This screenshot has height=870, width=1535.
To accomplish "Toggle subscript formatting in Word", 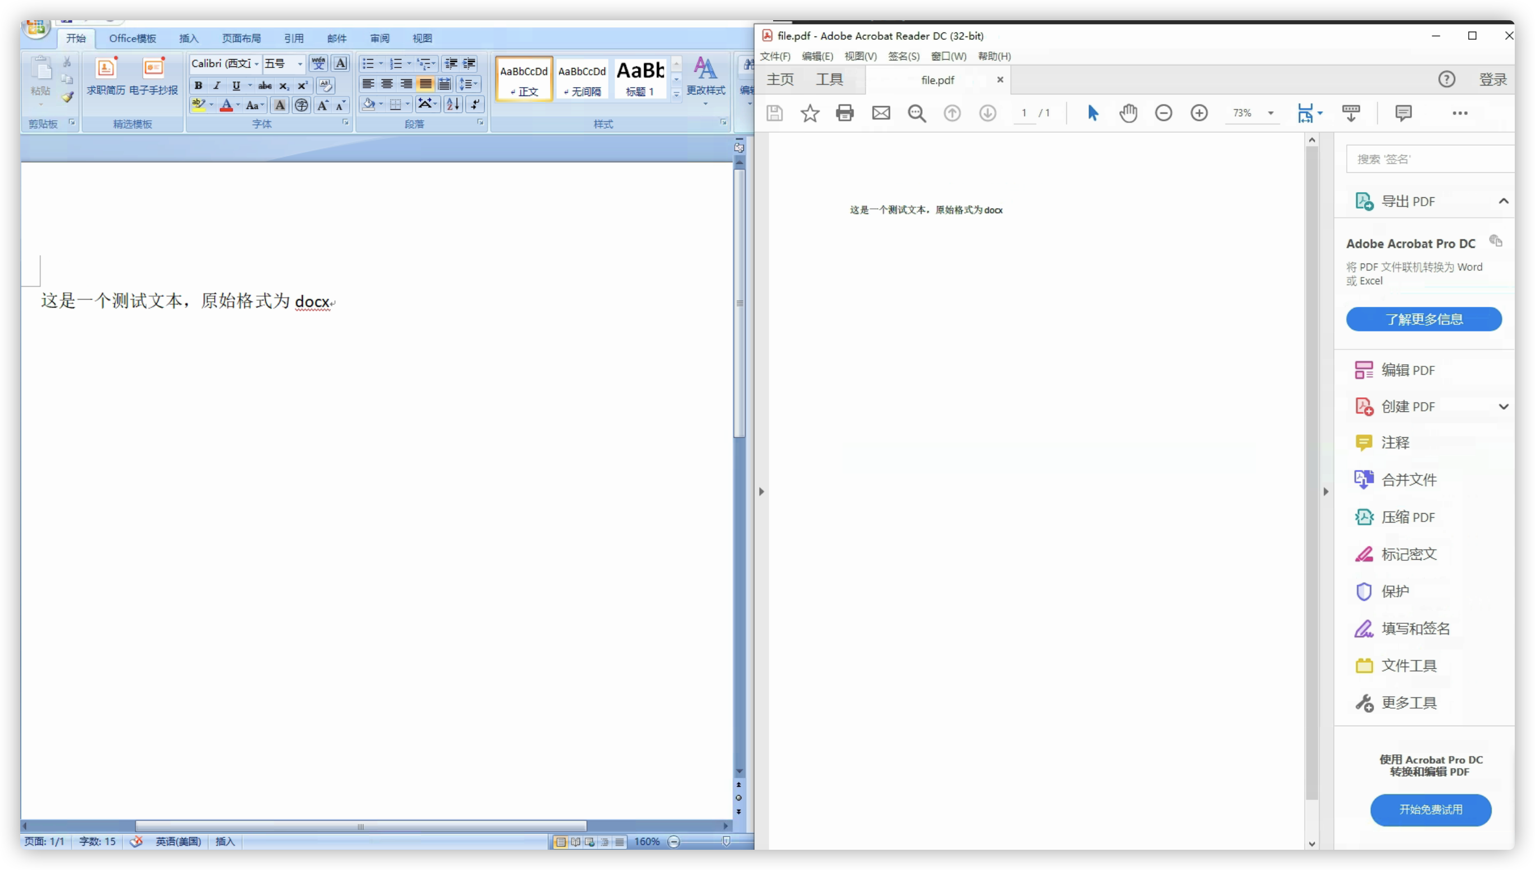I will 284,85.
